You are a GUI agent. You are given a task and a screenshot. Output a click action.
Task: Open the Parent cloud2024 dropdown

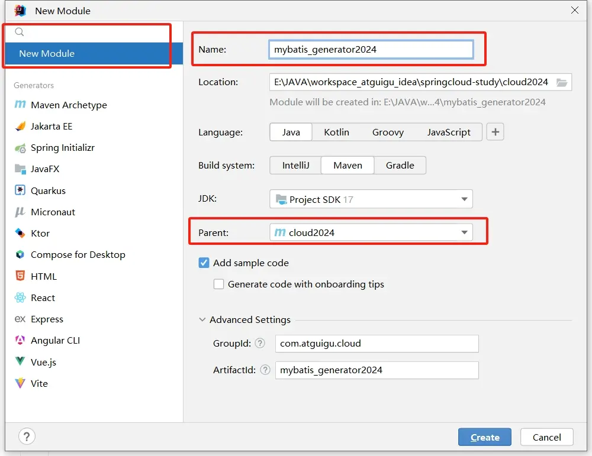tap(371, 232)
